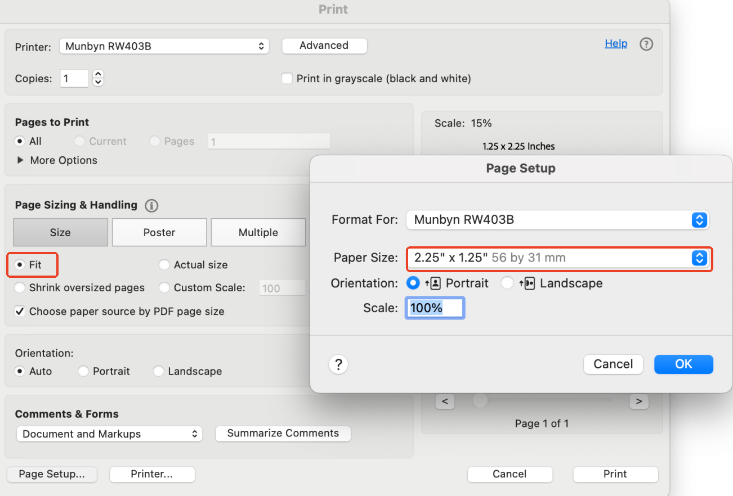The width and height of the screenshot is (733, 496).
Task: Select the Actual size radio button
Action: [164, 264]
